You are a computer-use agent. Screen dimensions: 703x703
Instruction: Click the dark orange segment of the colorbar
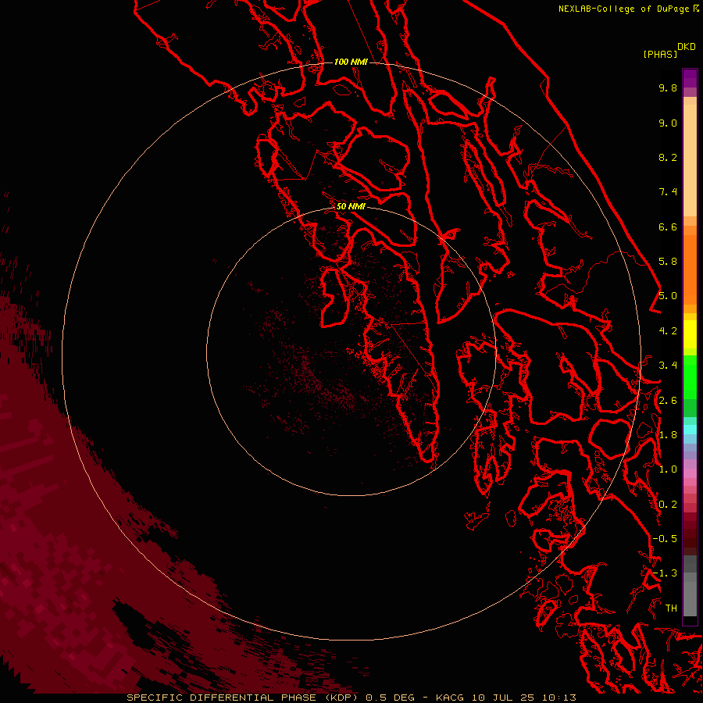tap(690, 269)
